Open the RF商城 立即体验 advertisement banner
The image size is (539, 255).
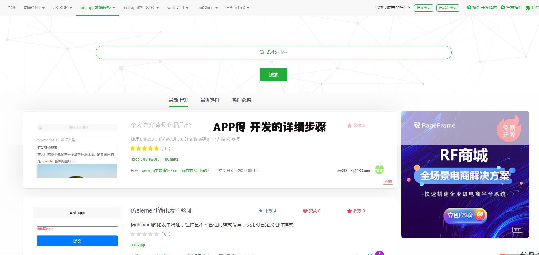(465, 215)
